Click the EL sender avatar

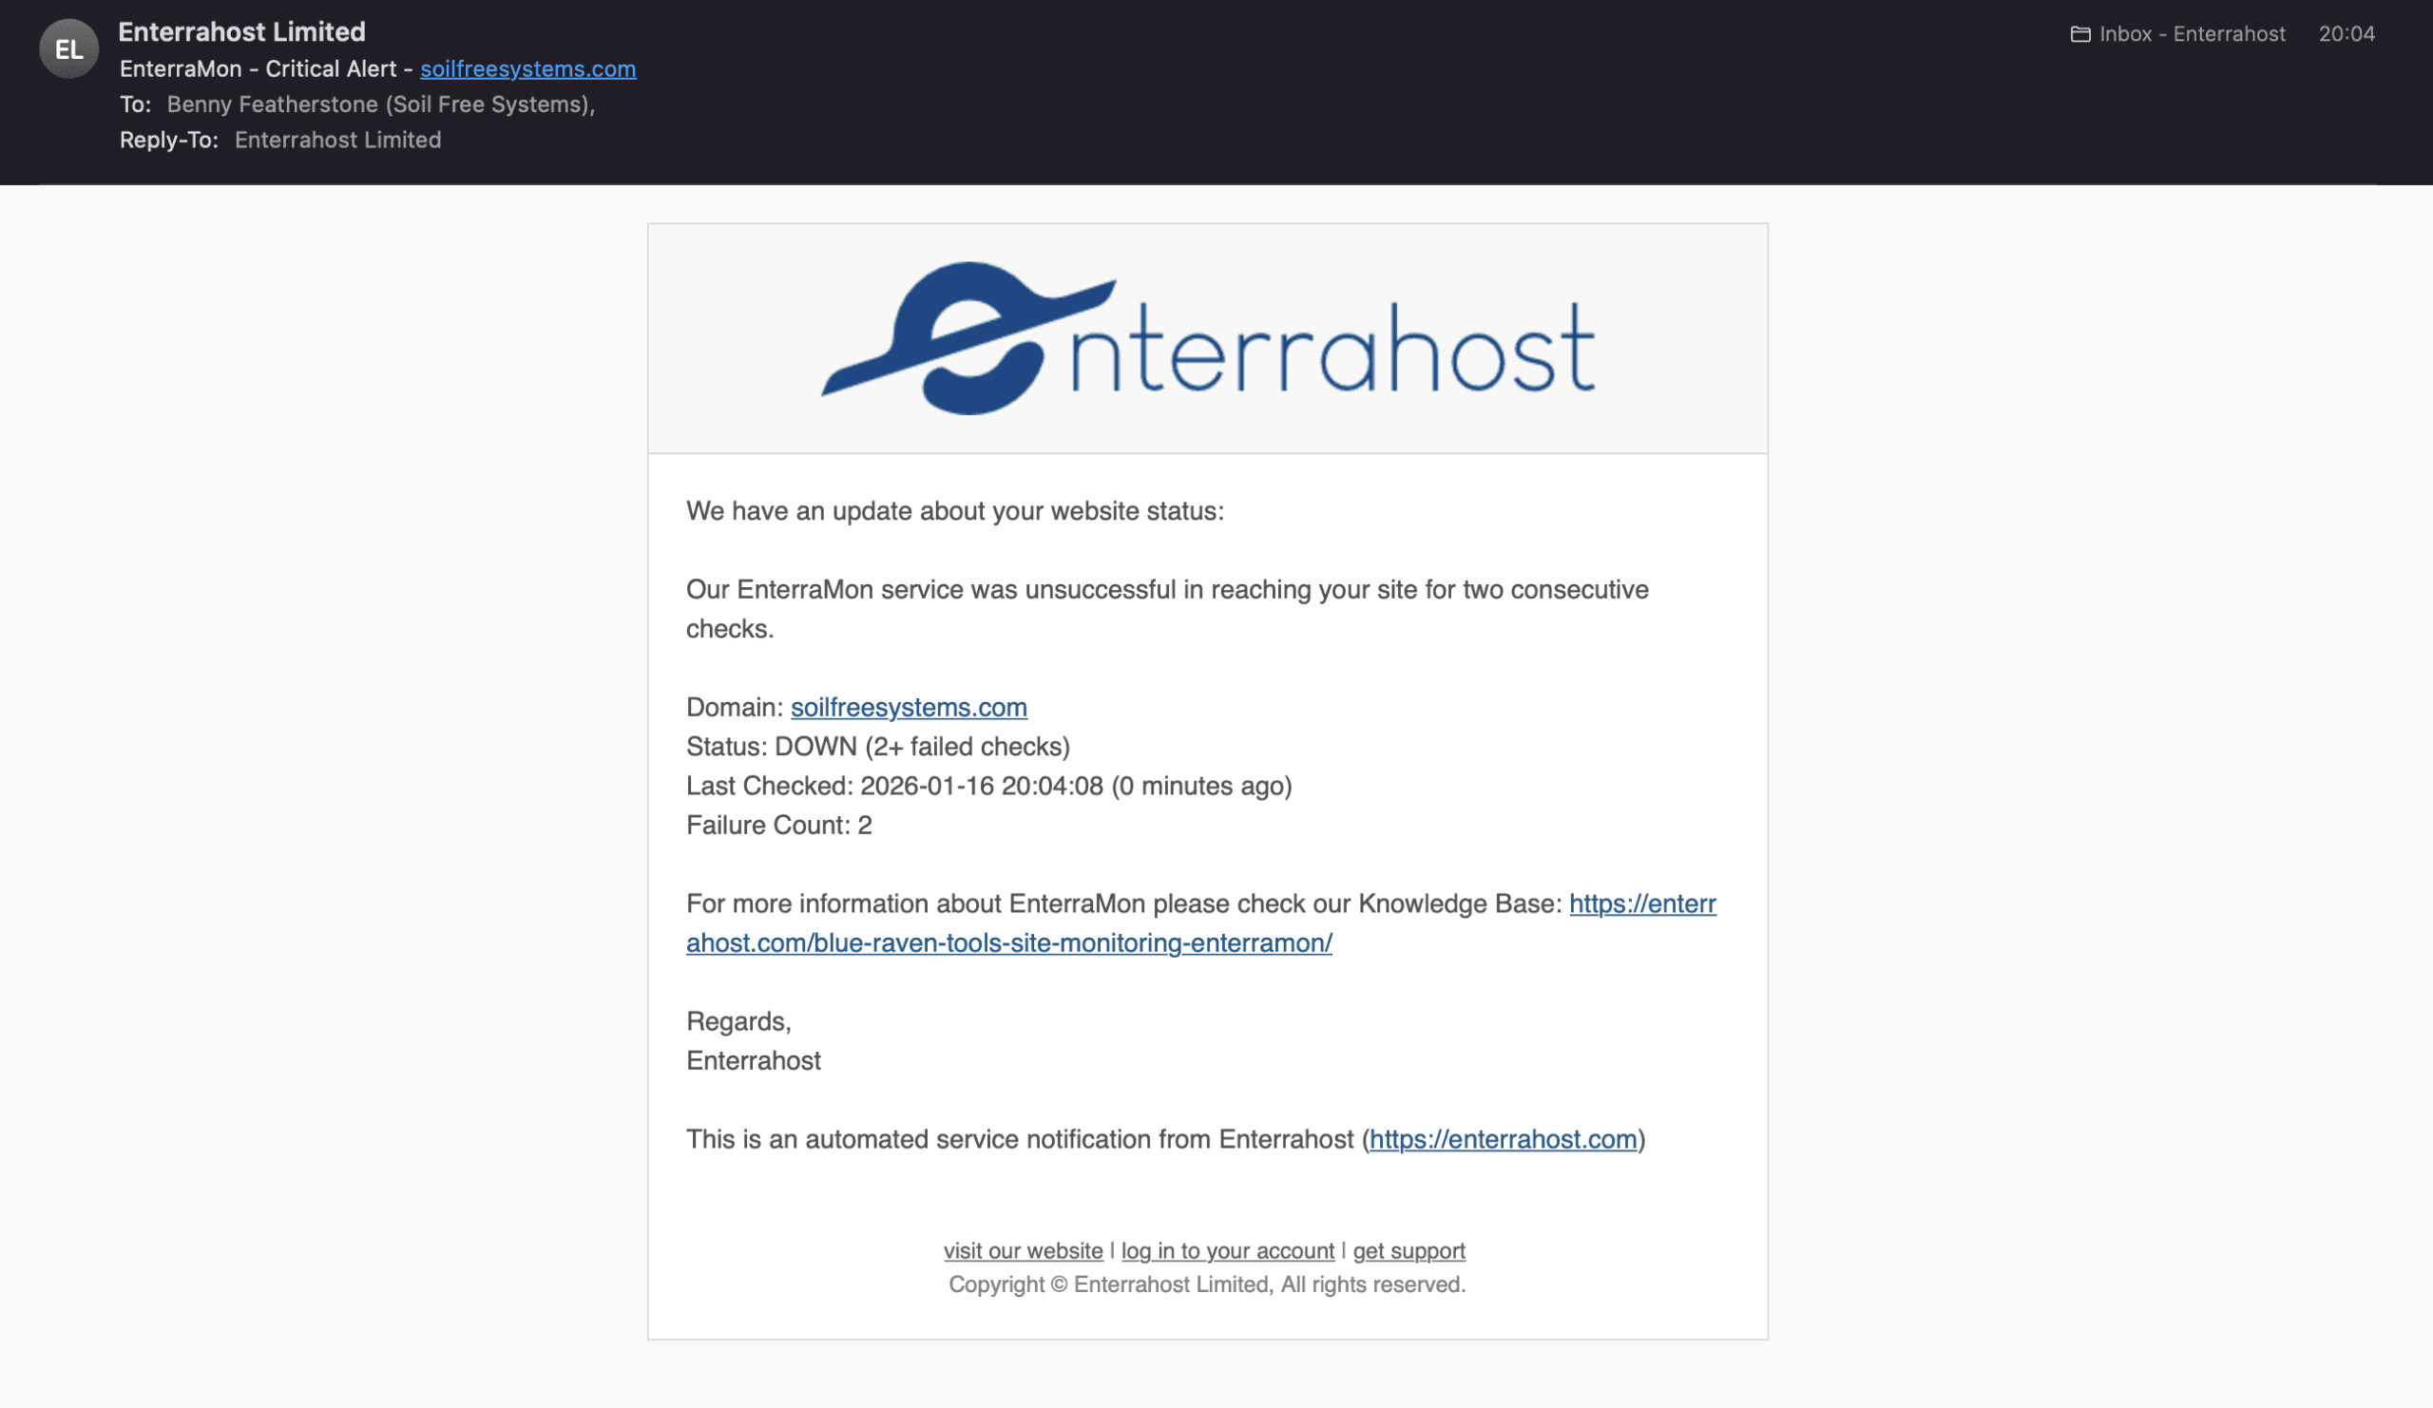[x=68, y=49]
